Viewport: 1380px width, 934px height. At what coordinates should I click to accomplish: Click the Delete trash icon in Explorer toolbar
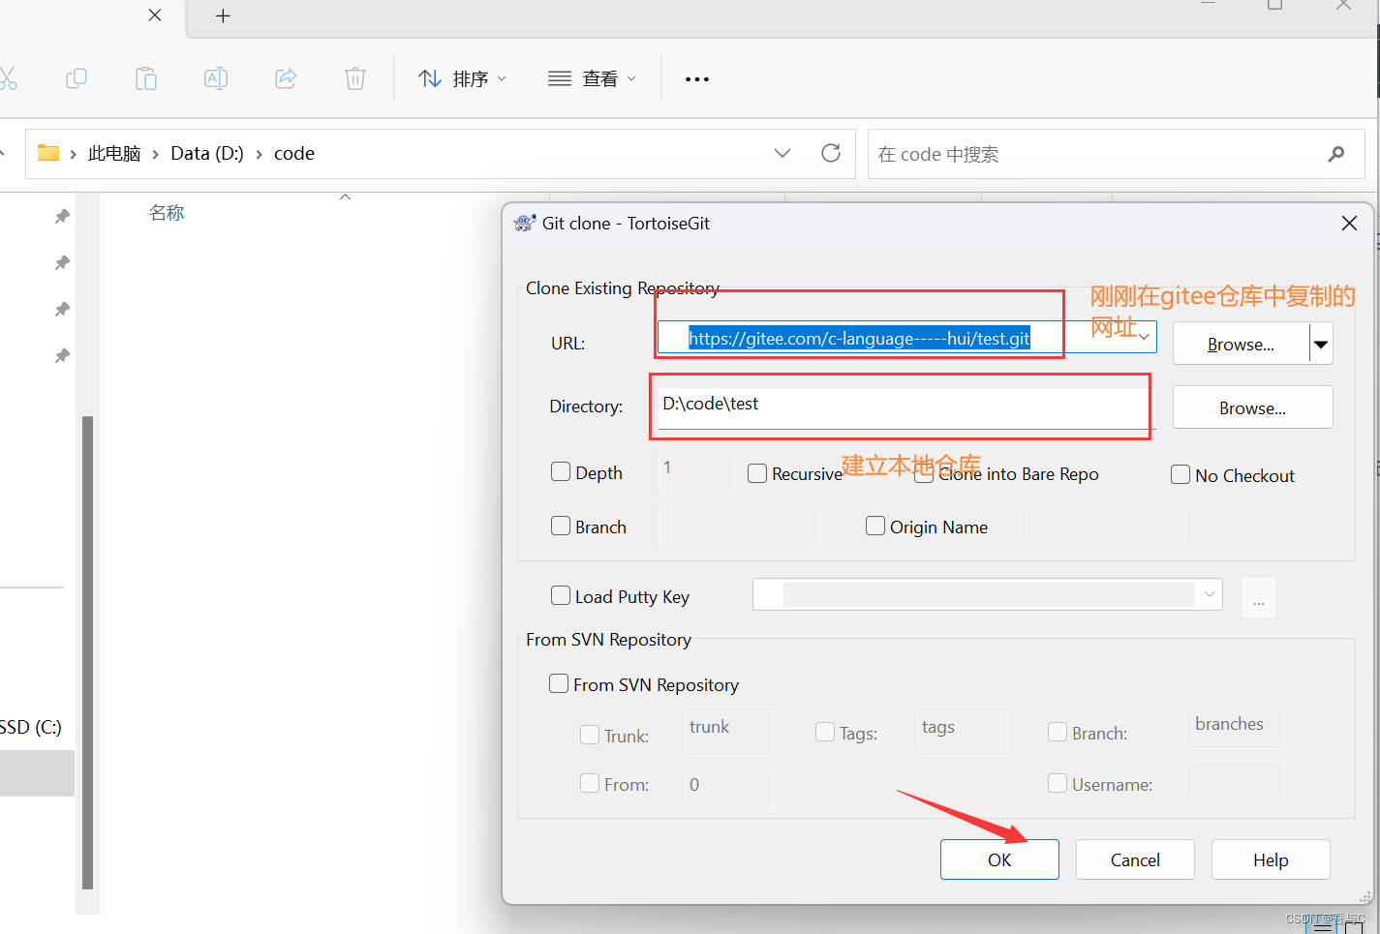355,78
